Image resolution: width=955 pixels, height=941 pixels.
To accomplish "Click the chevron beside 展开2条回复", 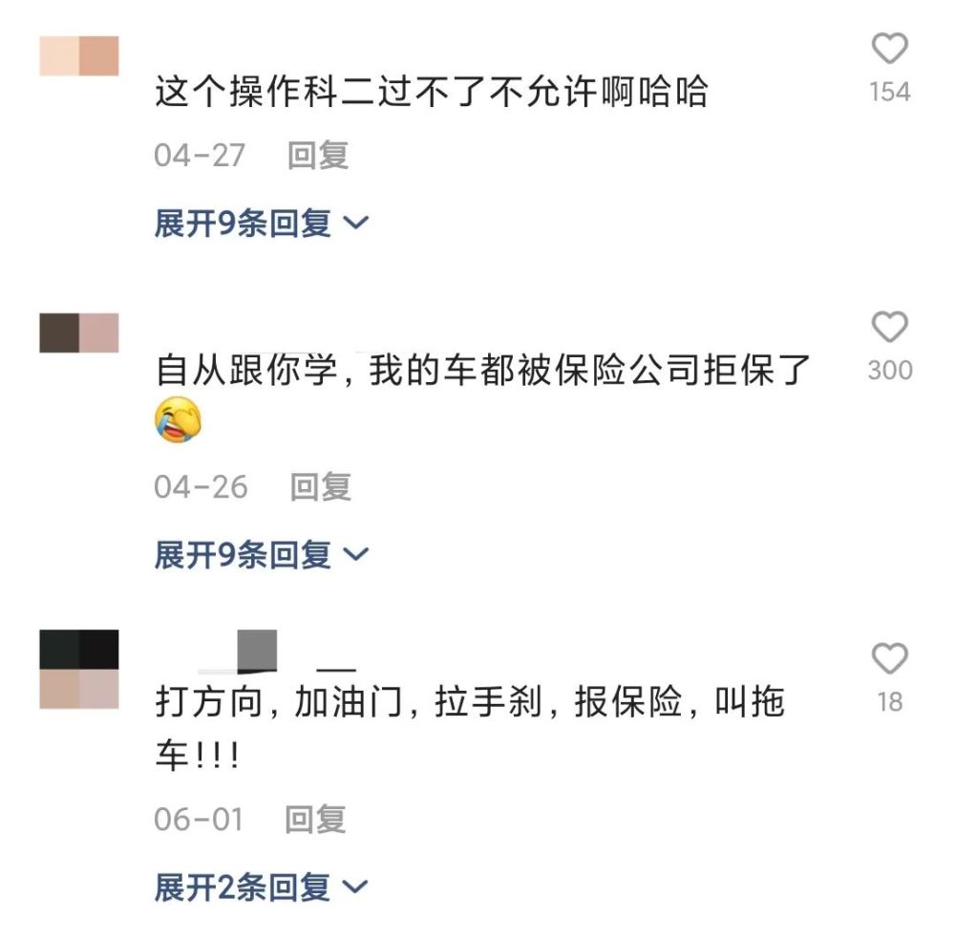I will (x=355, y=887).
